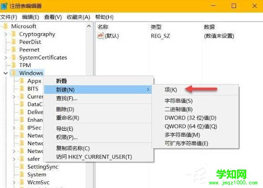The width and height of the screenshot is (263, 188).
Task: Click the System folder icon
Action: point(22,175)
